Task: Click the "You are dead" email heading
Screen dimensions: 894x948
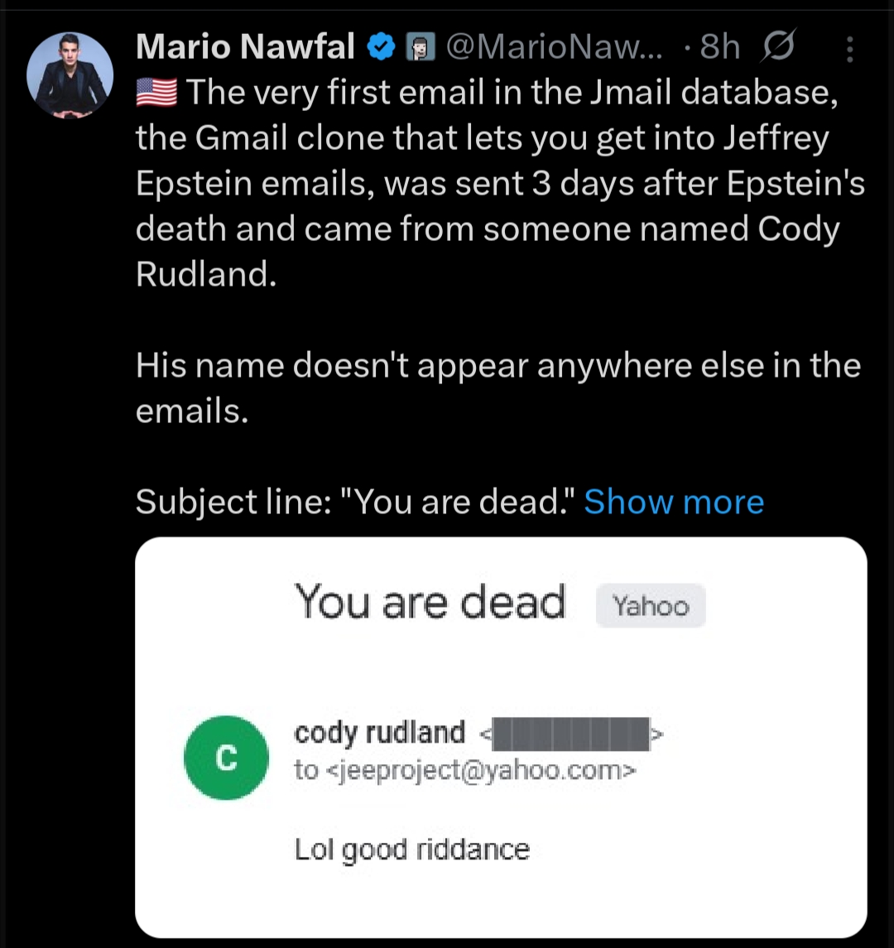Action: pos(430,602)
